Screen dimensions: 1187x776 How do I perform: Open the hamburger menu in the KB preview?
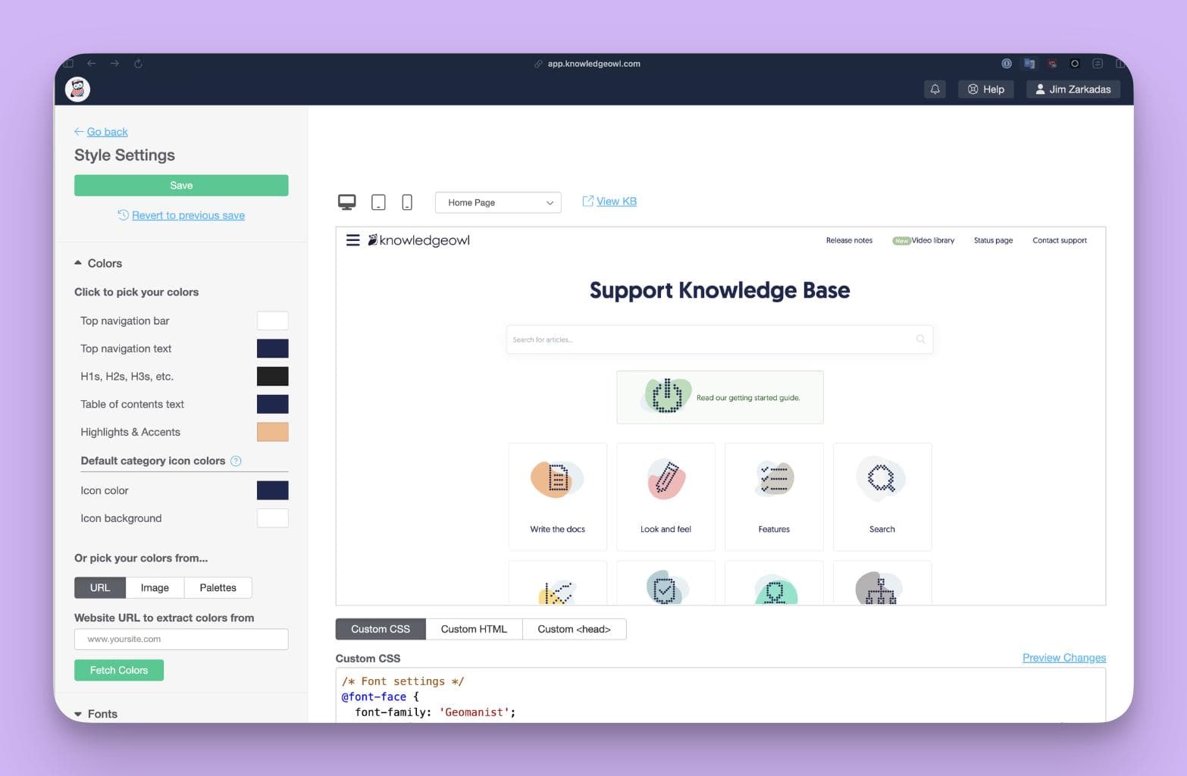pyautogui.click(x=352, y=240)
